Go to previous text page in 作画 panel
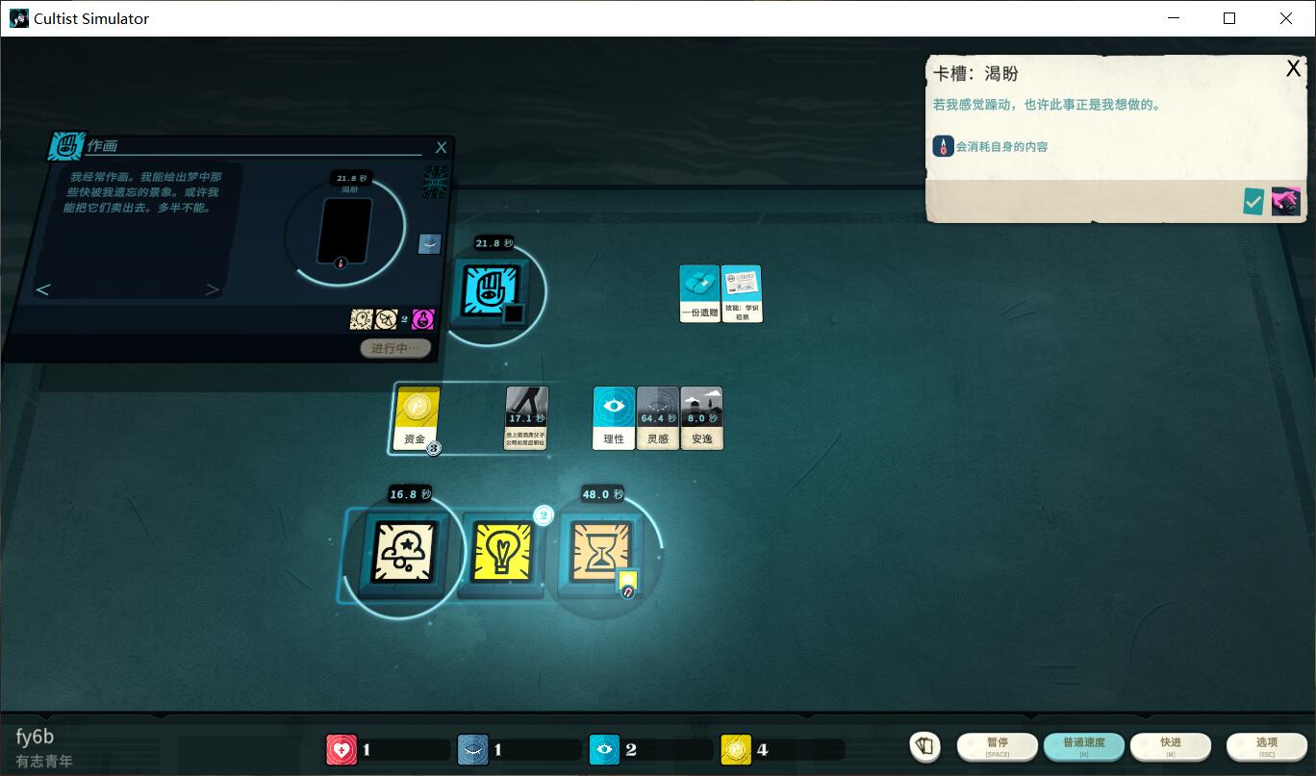 point(42,289)
